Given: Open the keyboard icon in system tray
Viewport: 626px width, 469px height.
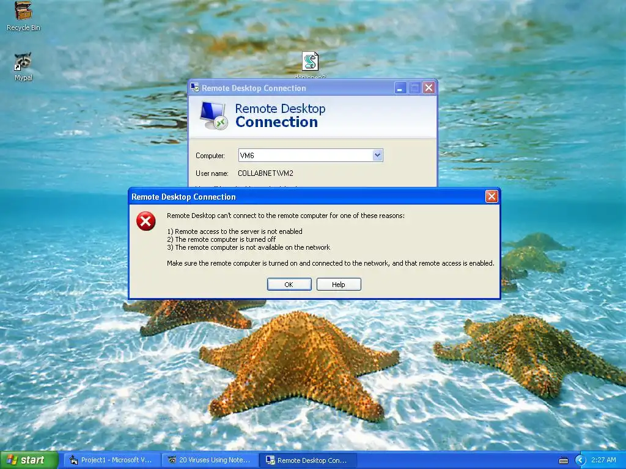Looking at the screenshot, I should 564,460.
